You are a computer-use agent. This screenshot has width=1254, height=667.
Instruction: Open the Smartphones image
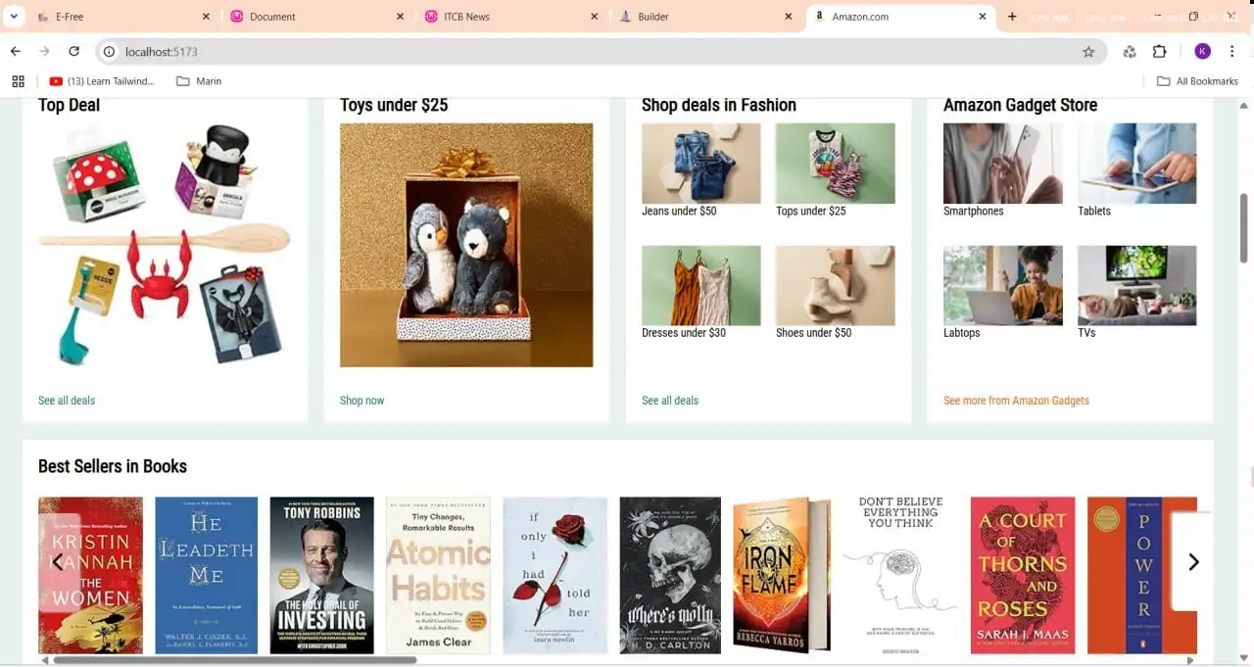click(x=1002, y=163)
